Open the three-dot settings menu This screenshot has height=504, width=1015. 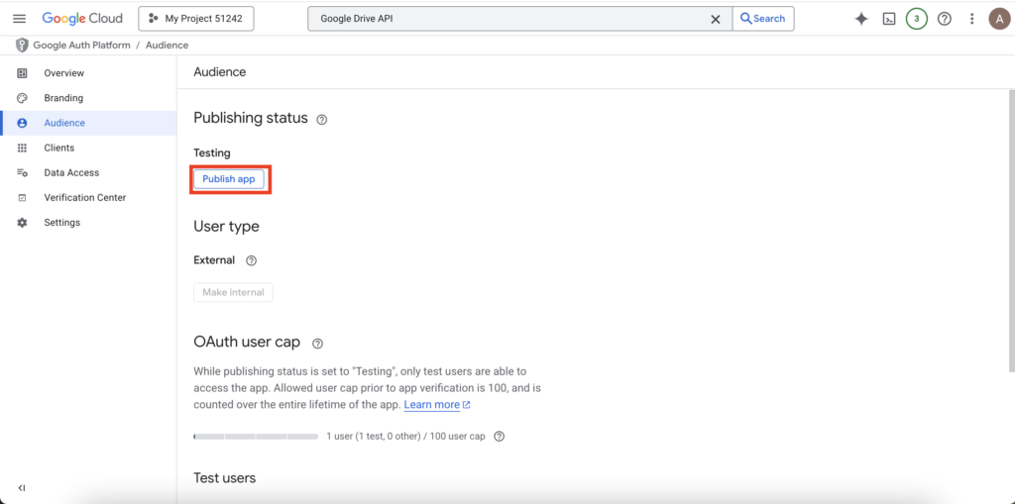point(971,19)
